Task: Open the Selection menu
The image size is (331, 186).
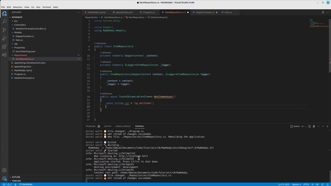Action: [18, 7]
